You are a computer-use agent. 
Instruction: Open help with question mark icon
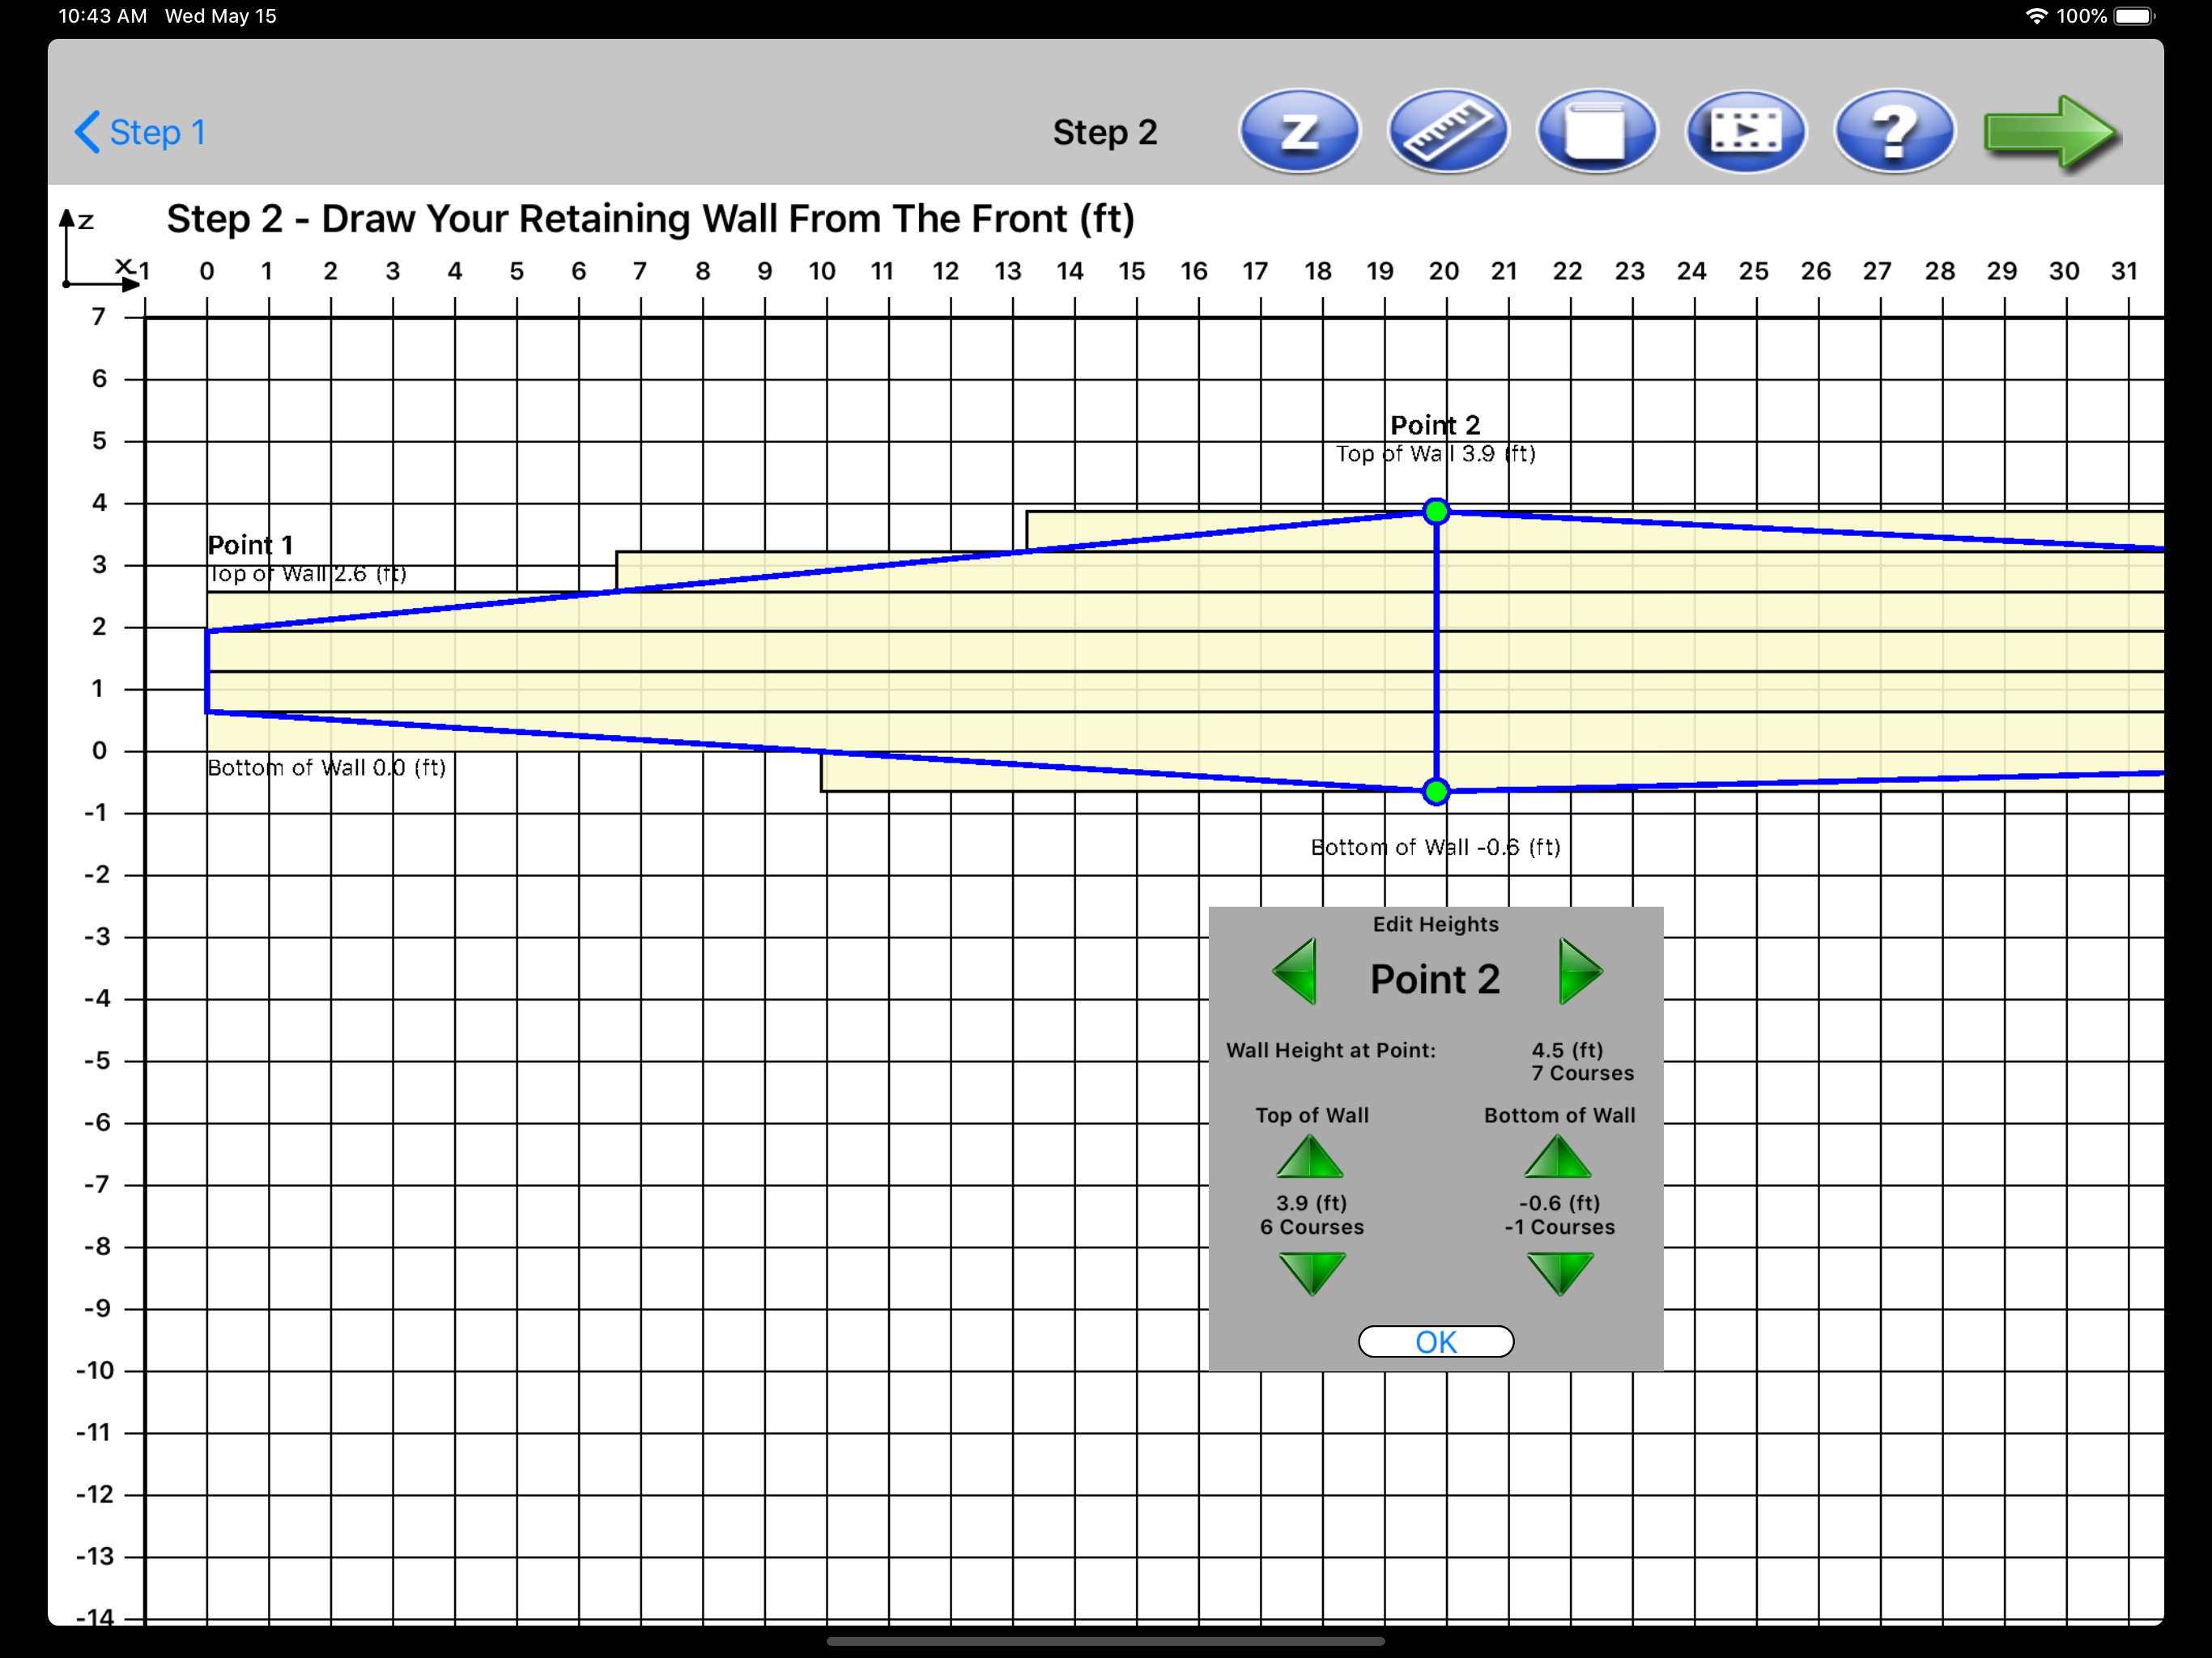click(x=1894, y=131)
